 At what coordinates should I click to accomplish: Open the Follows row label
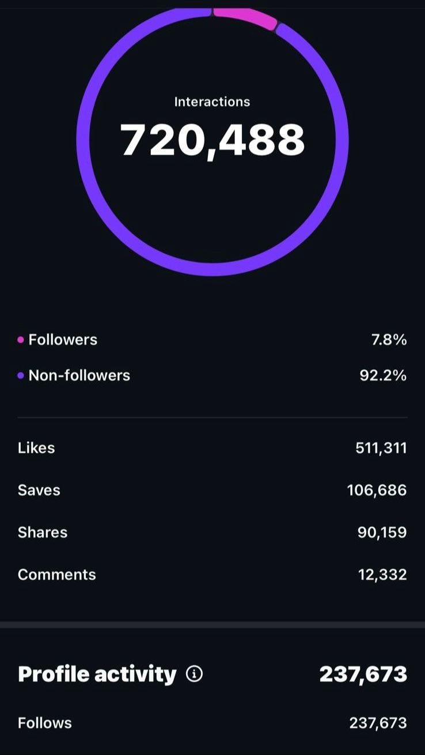pyautogui.click(x=45, y=723)
